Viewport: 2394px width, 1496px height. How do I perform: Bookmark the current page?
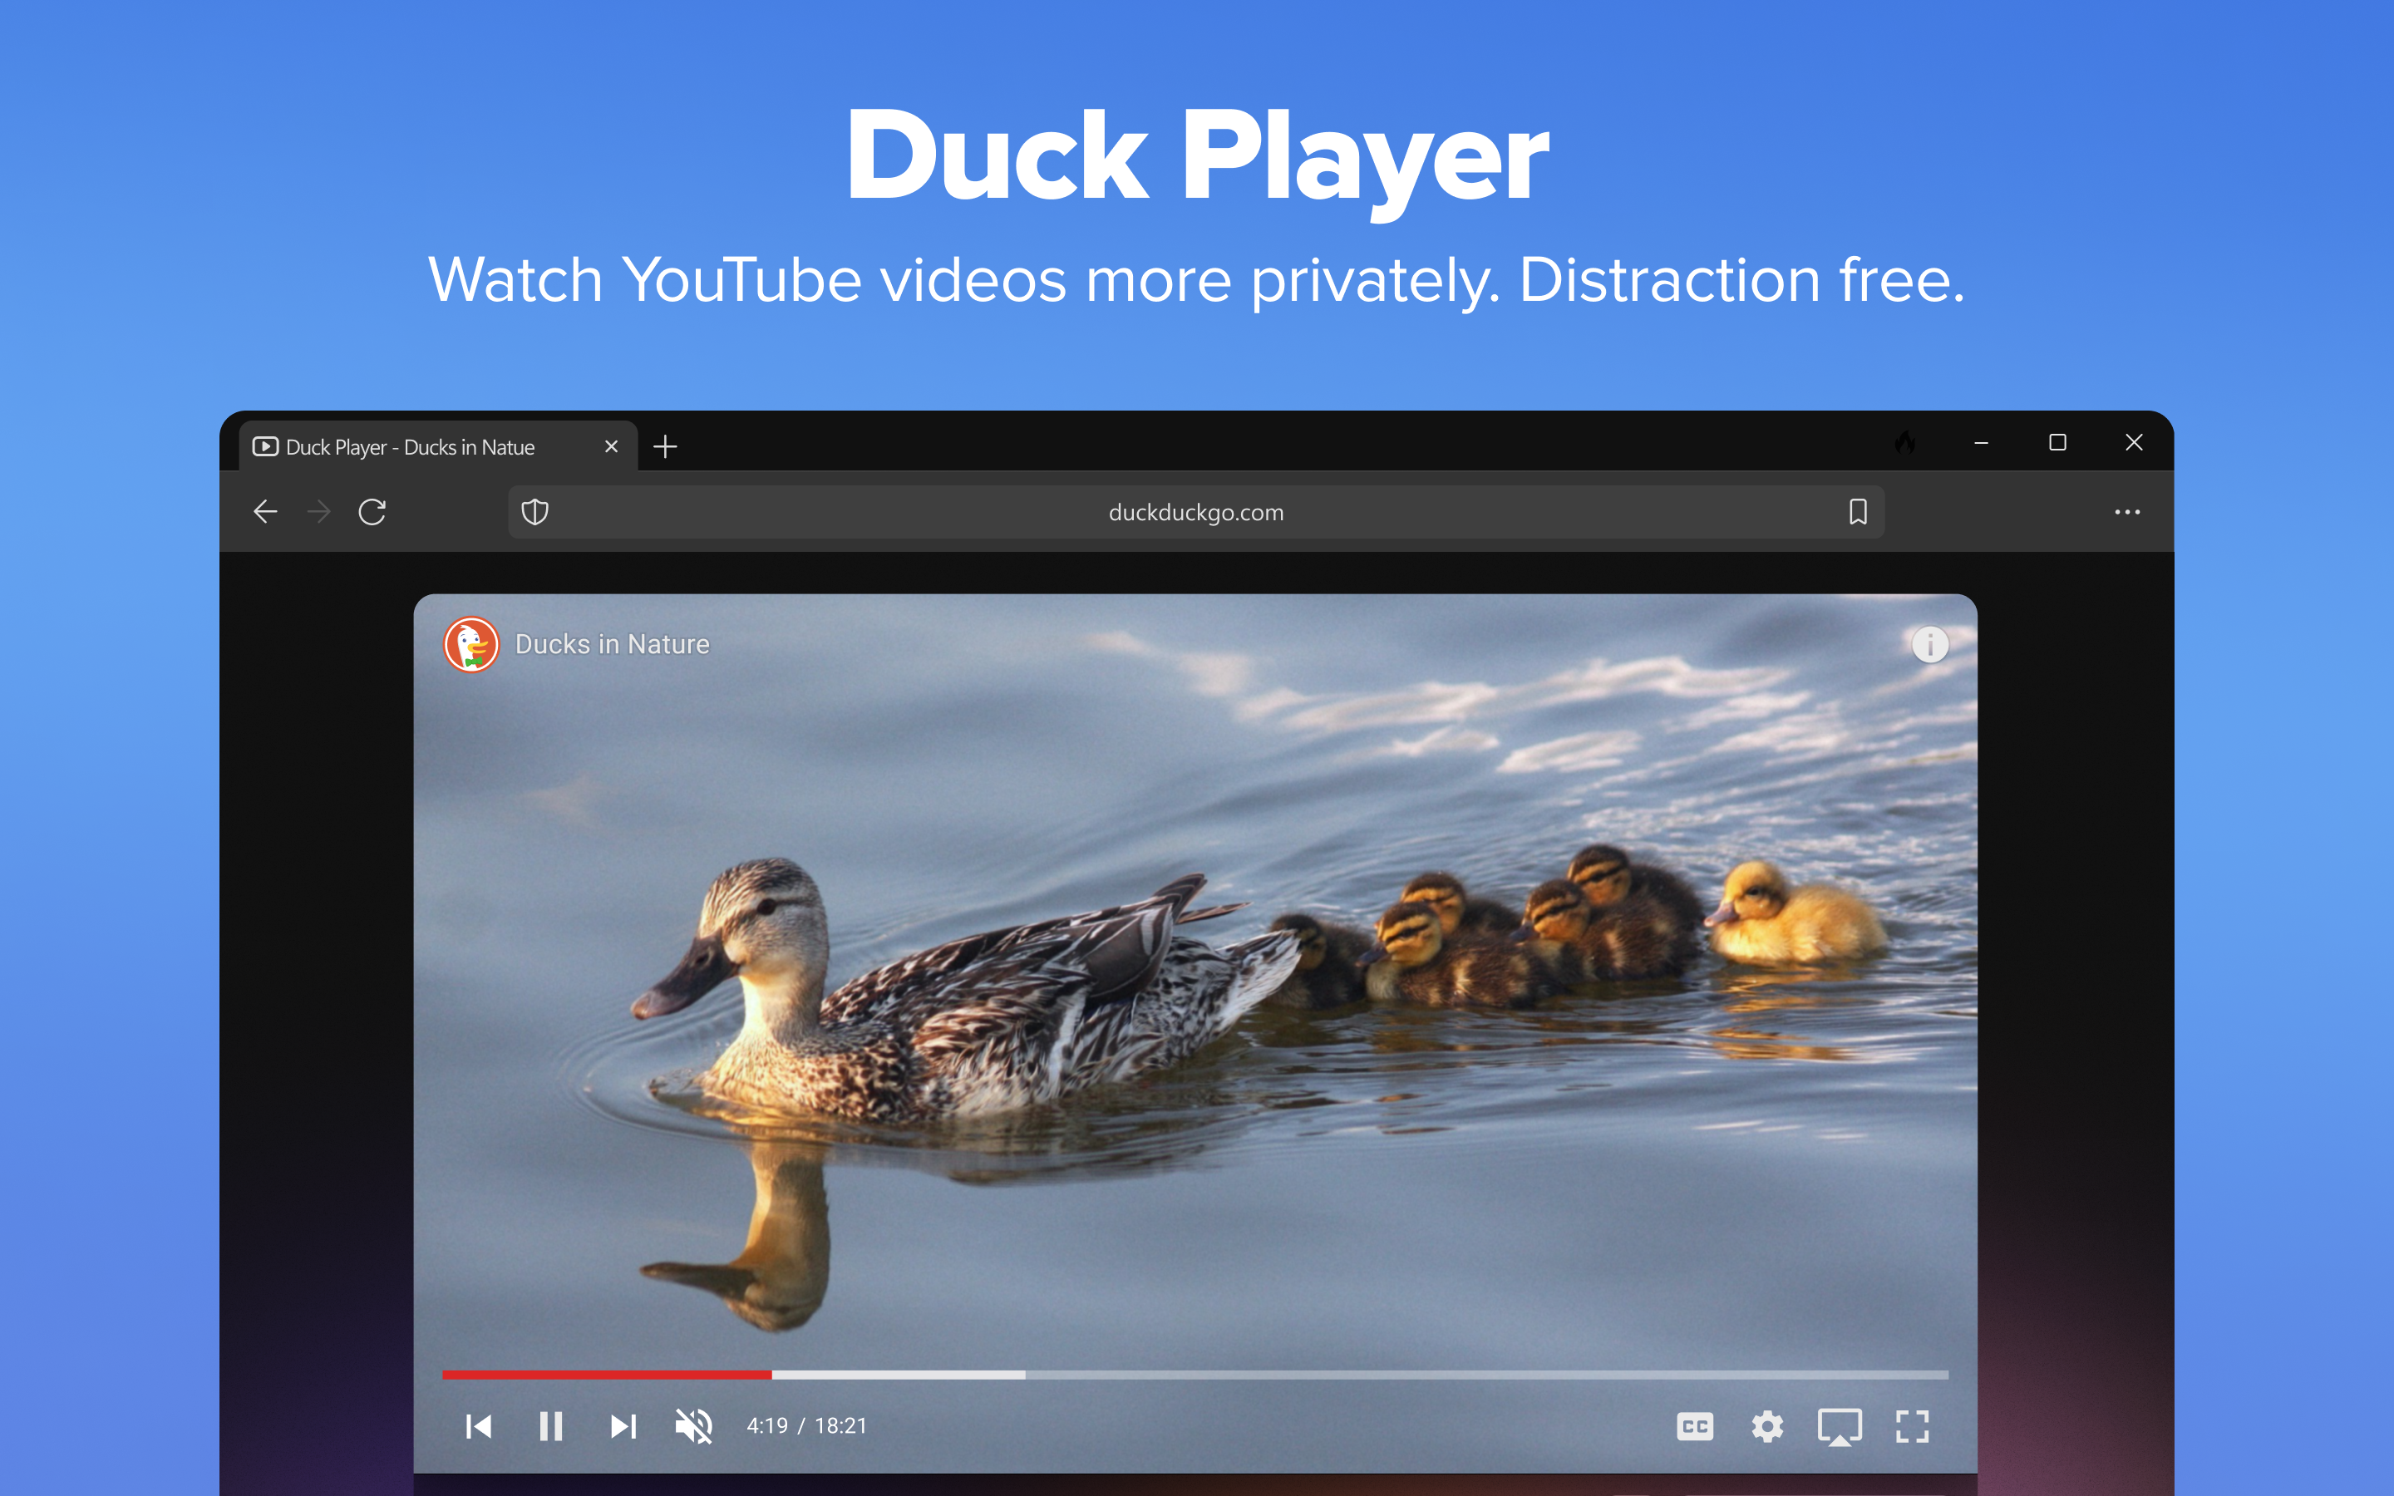click(x=1858, y=511)
